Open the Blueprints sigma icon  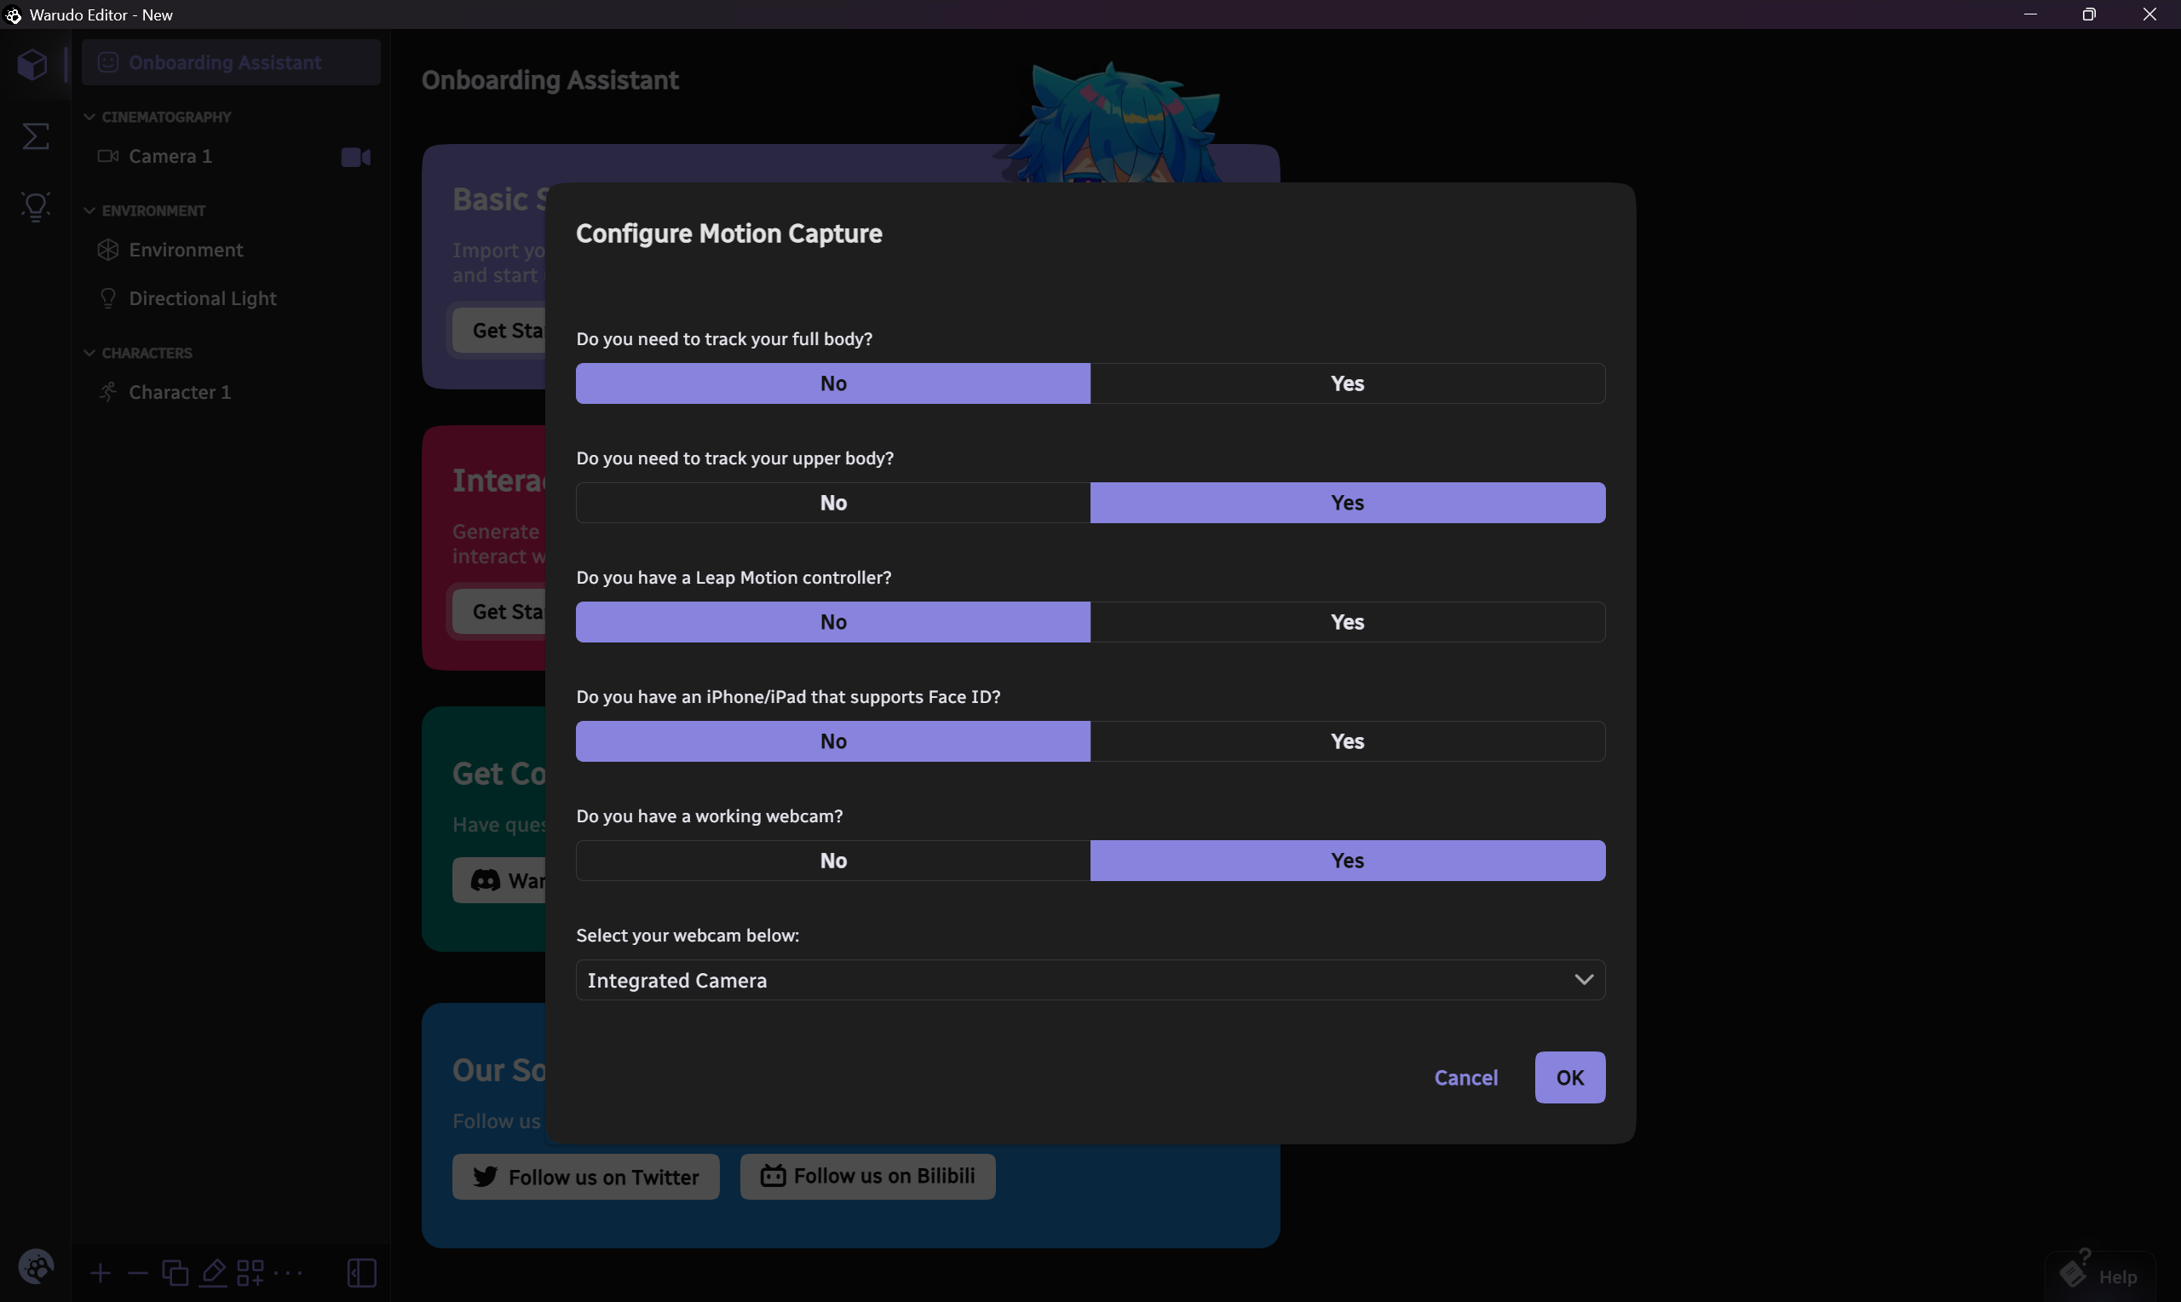35,136
